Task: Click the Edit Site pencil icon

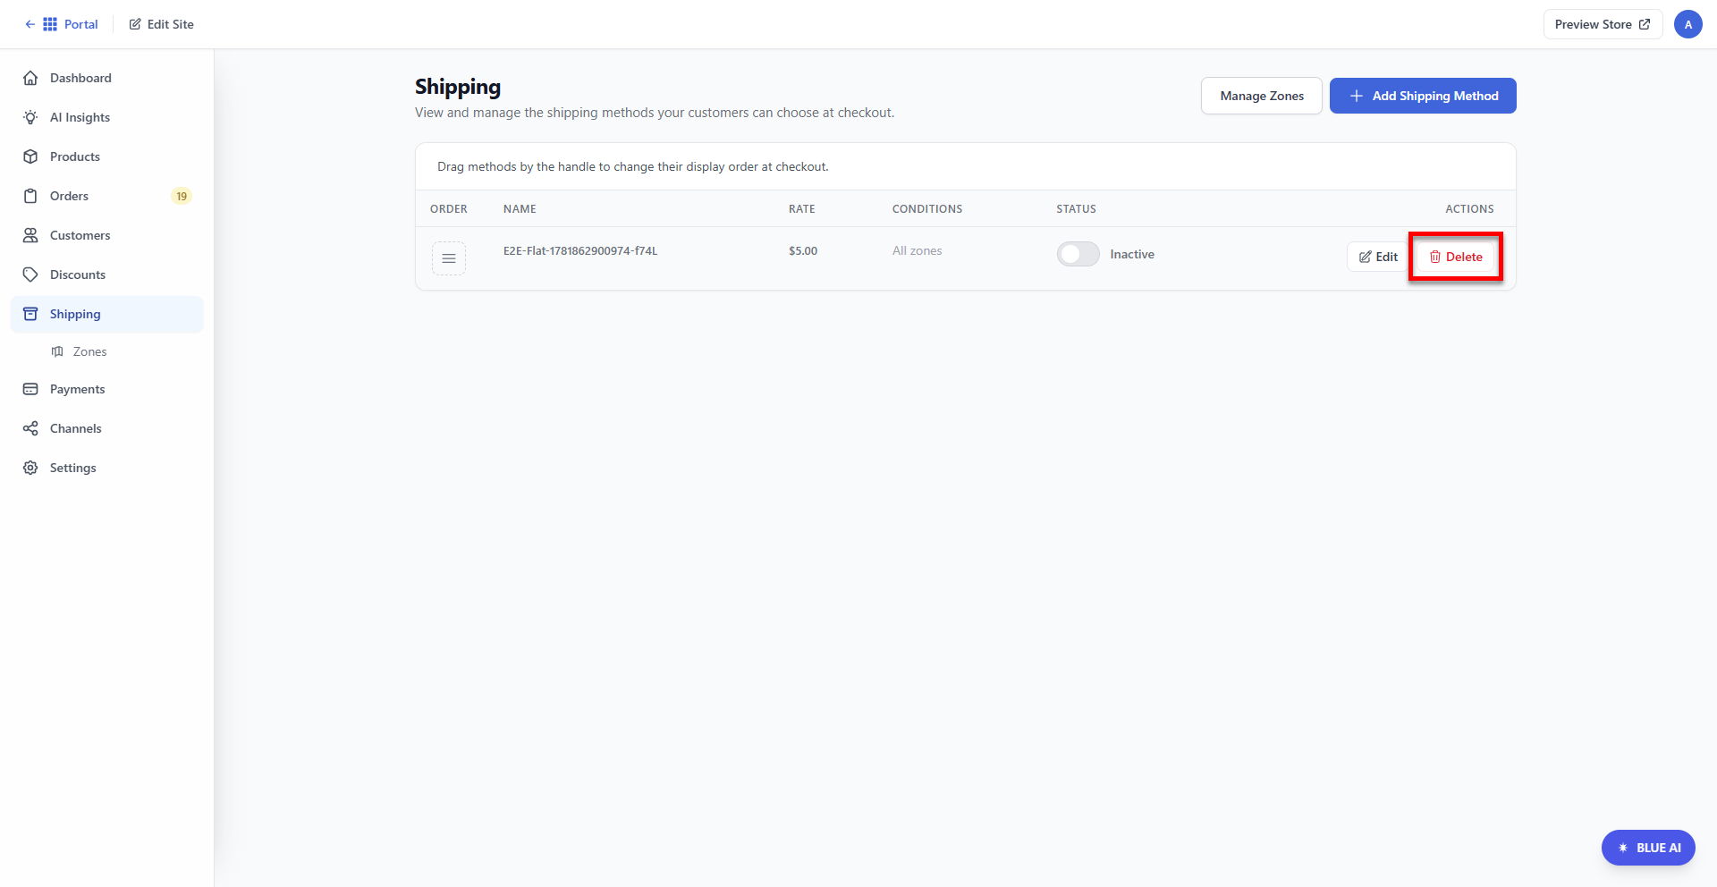Action: tap(135, 24)
